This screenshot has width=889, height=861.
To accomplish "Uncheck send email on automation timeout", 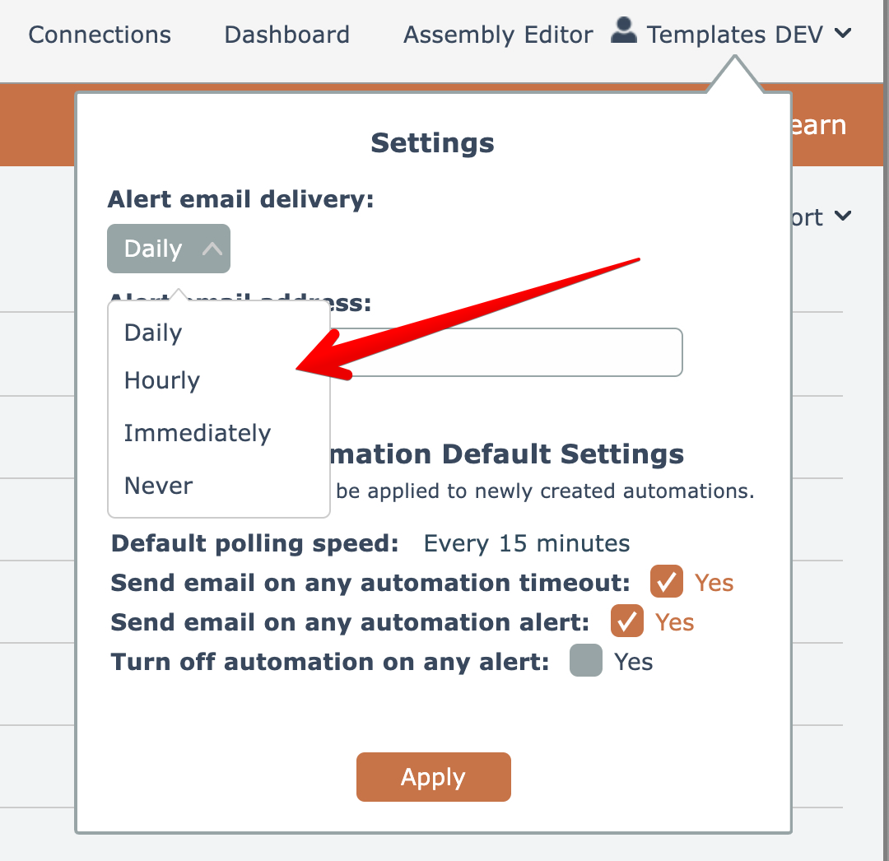I will [x=667, y=582].
